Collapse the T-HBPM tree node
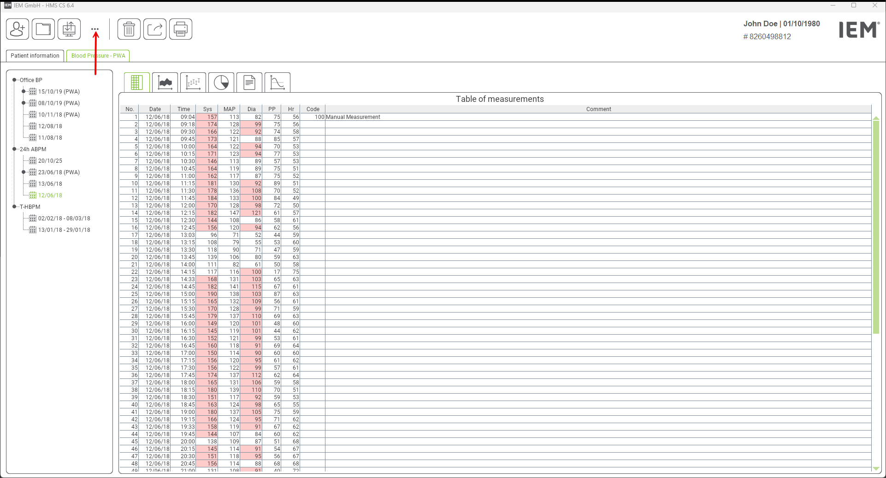Viewport: 886px width, 478px height. (14, 207)
